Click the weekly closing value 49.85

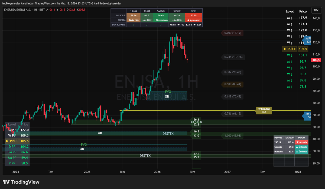(173, 25)
